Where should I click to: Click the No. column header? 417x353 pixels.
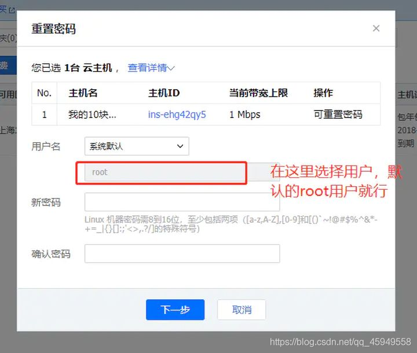[x=44, y=93]
